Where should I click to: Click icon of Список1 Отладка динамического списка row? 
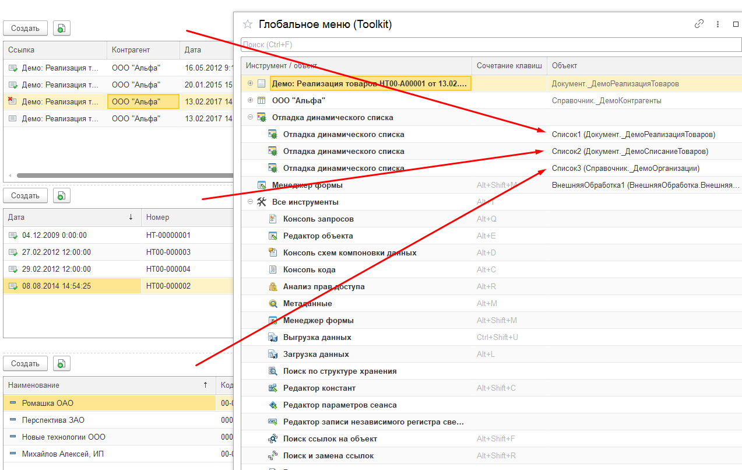(x=273, y=134)
